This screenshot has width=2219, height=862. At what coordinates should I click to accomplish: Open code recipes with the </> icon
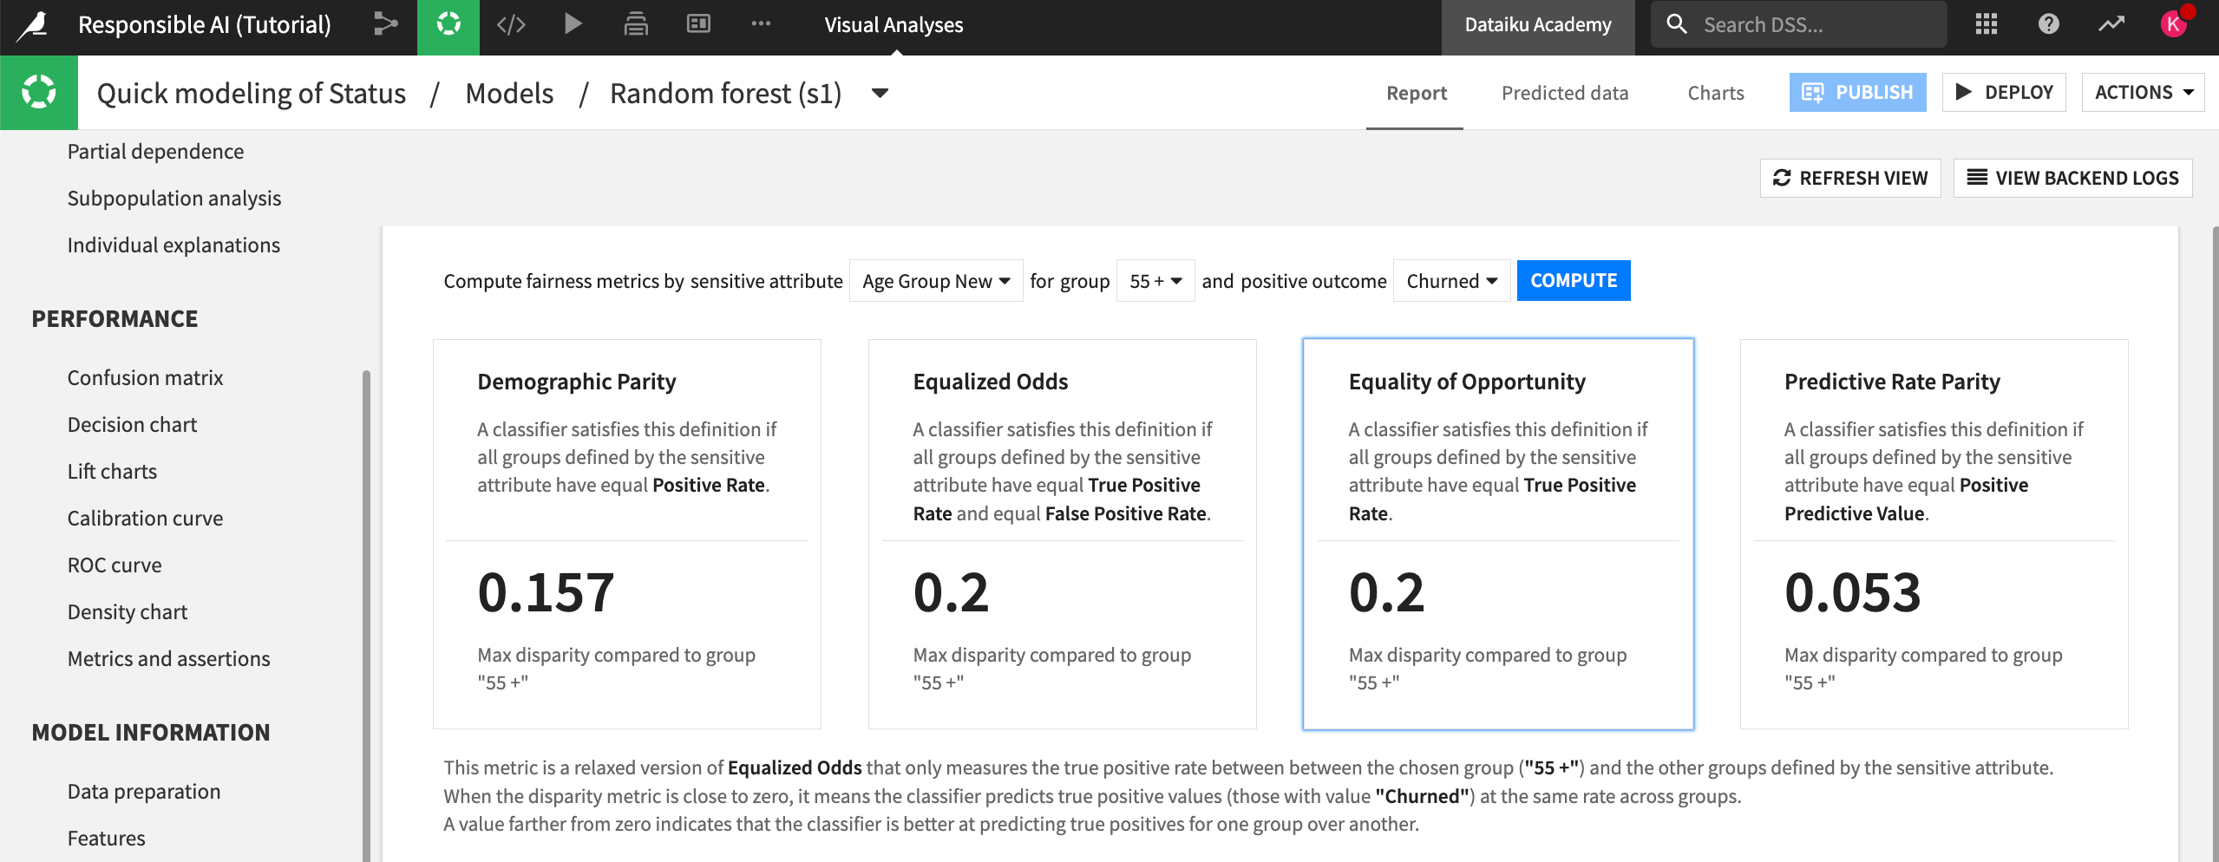click(x=510, y=24)
